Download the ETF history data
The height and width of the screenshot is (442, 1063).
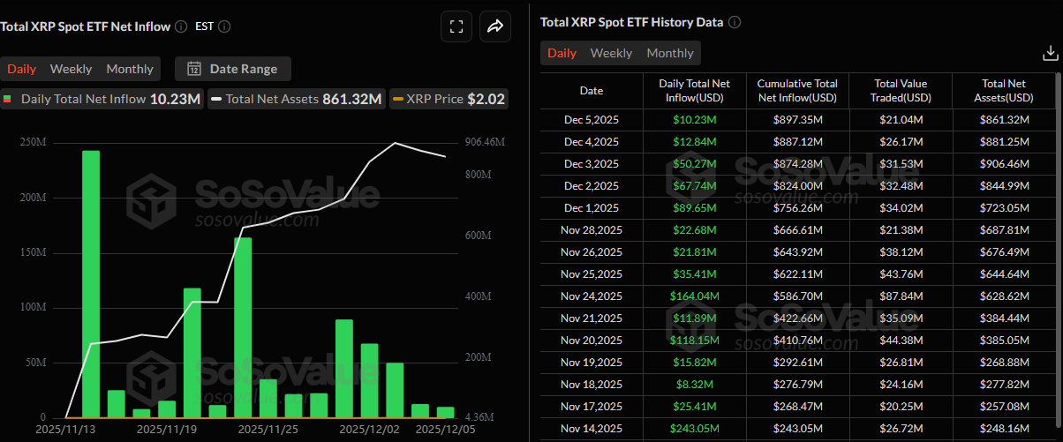pos(1050,54)
